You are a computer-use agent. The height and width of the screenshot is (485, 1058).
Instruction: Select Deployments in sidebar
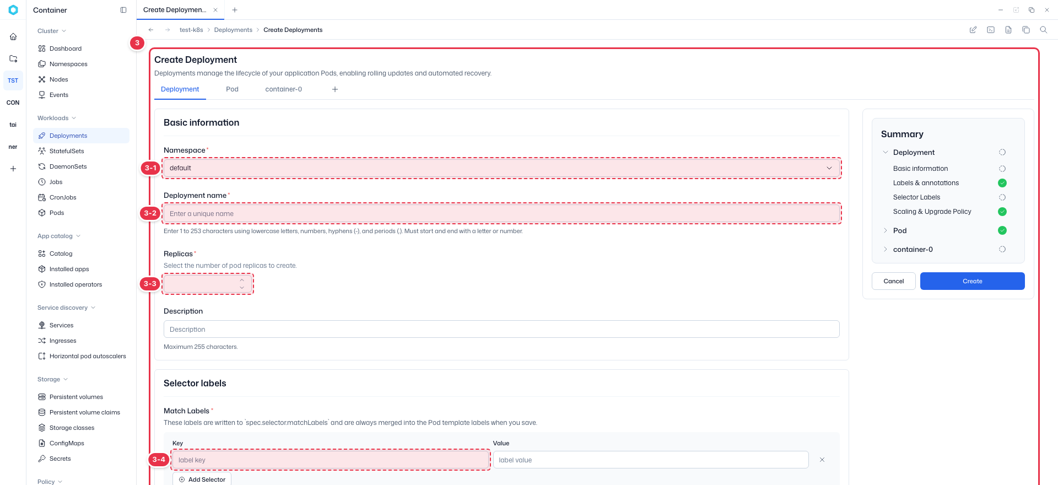81,136
